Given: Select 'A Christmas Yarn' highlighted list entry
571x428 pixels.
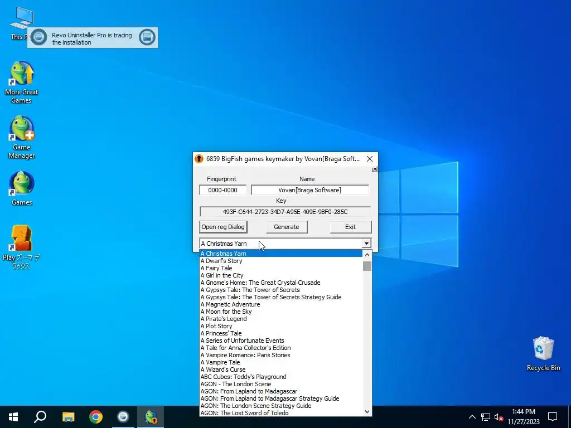Looking at the screenshot, I should tap(281, 254).
